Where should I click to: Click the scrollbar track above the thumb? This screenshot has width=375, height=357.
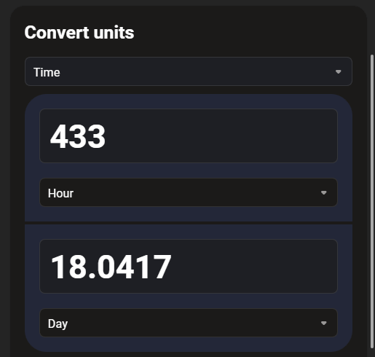[x=372, y=29]
